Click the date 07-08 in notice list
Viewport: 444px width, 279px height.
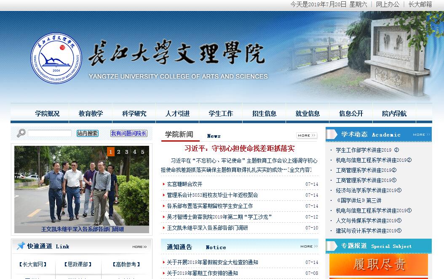point(312,274)
